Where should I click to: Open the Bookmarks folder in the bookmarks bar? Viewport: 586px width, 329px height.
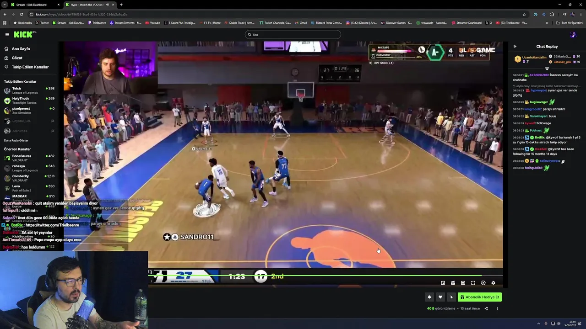tap(23, 22)
